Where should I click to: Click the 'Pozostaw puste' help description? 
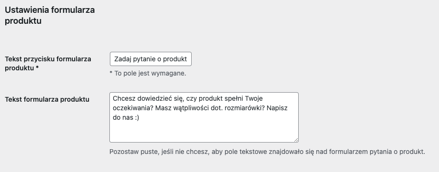[x=267, y=152]
